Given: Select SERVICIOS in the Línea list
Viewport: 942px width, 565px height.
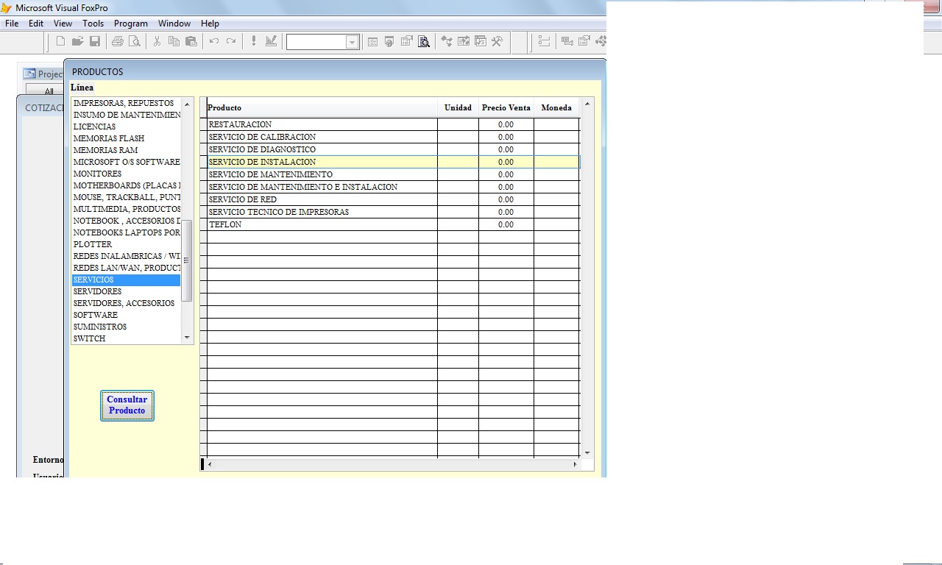Looking at the screenshot, I should [126, 280].
